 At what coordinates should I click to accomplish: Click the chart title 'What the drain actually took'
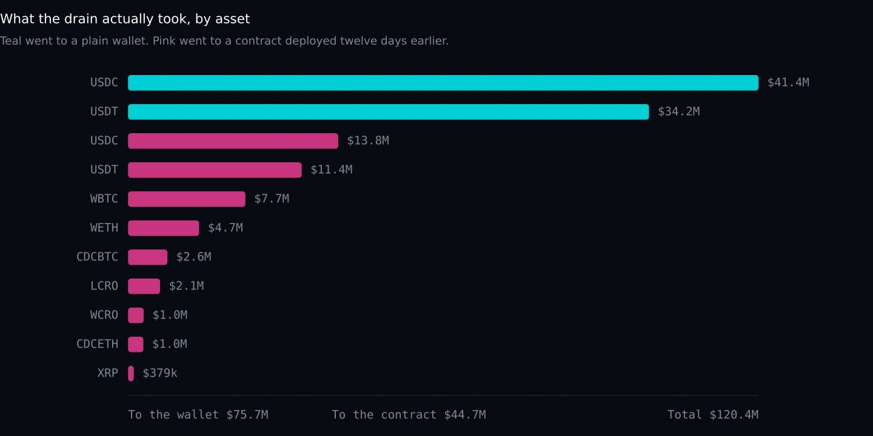click(125, 19)
